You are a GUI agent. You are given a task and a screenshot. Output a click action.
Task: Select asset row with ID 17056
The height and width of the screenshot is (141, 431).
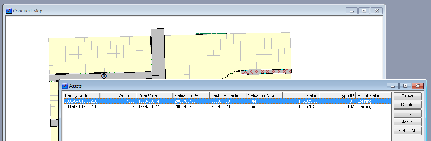(x=227, y=101)
